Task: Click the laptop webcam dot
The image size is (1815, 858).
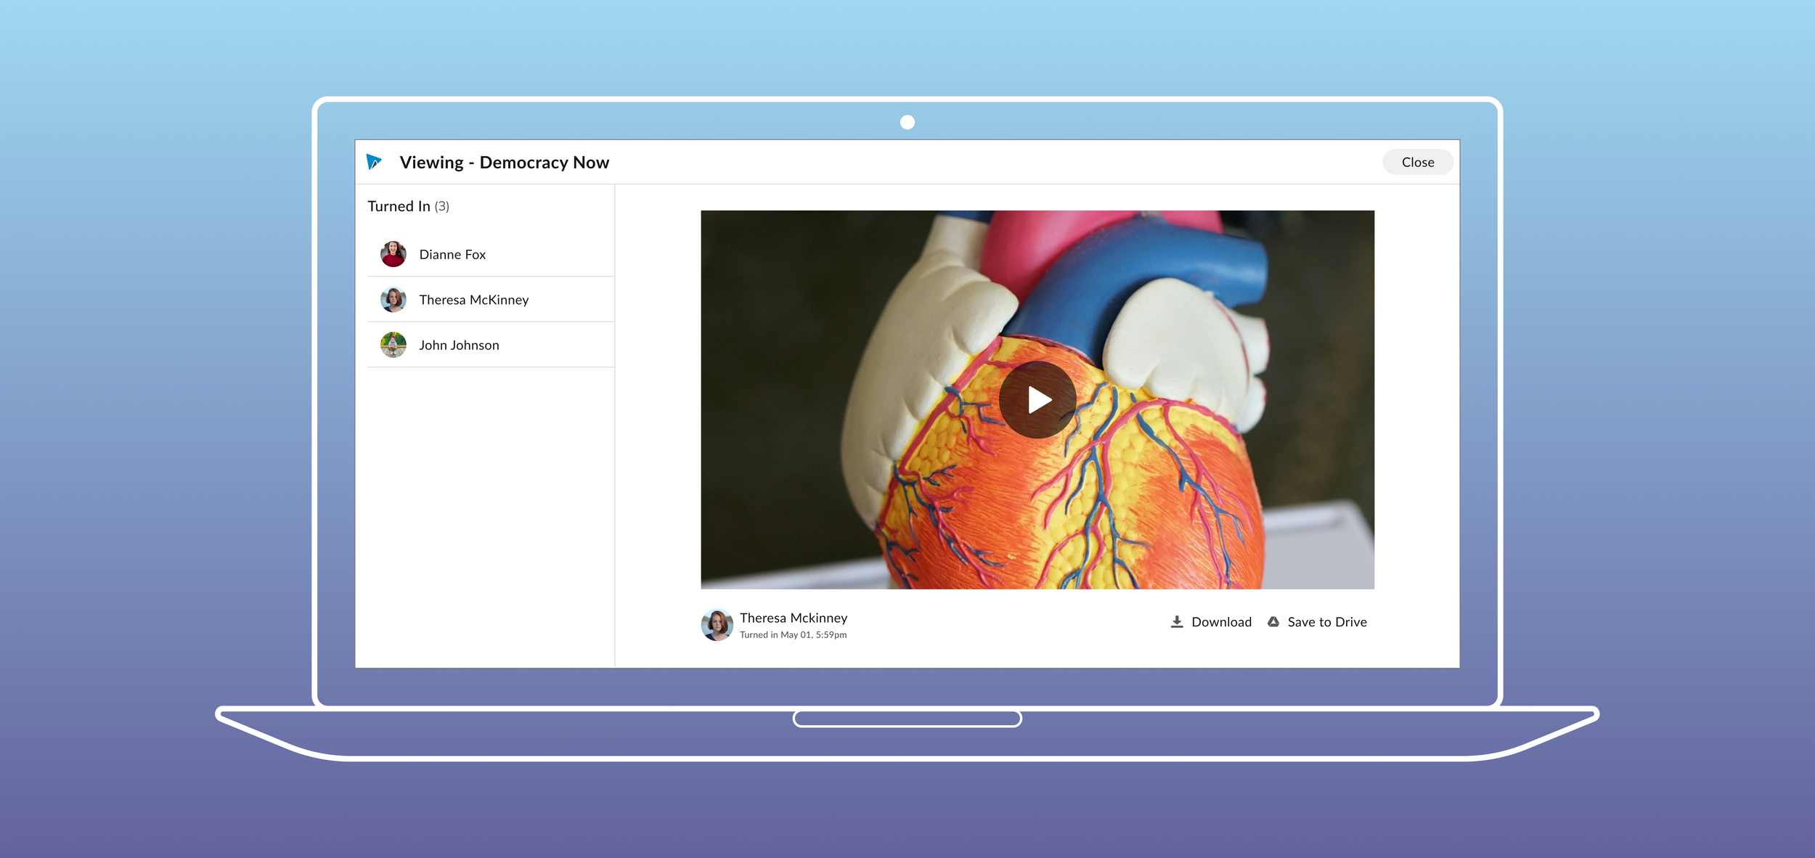Action: tap(907, 122)
